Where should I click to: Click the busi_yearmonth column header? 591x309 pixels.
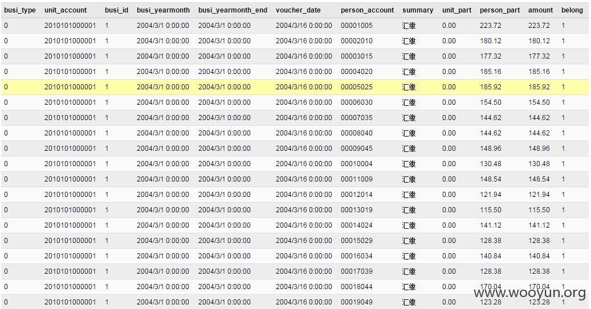point(163,10)
